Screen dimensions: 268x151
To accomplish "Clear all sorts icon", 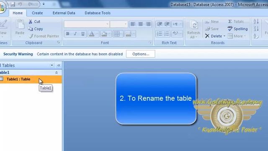I will 256,36.
